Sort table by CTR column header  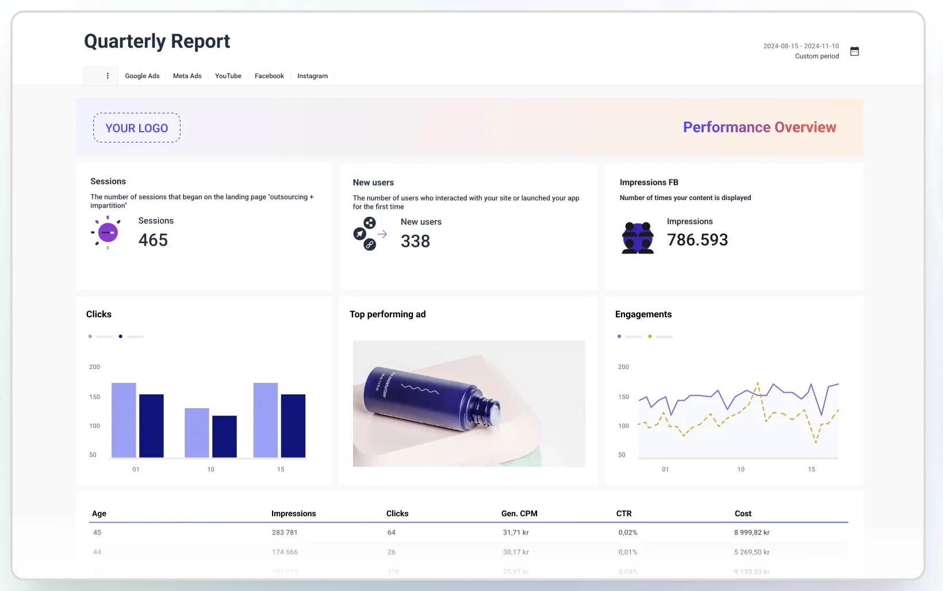[624, 513]
